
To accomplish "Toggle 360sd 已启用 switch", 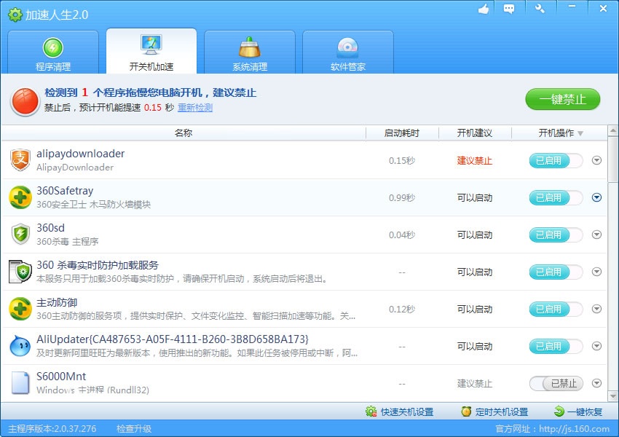I will (x=556, y=235).
